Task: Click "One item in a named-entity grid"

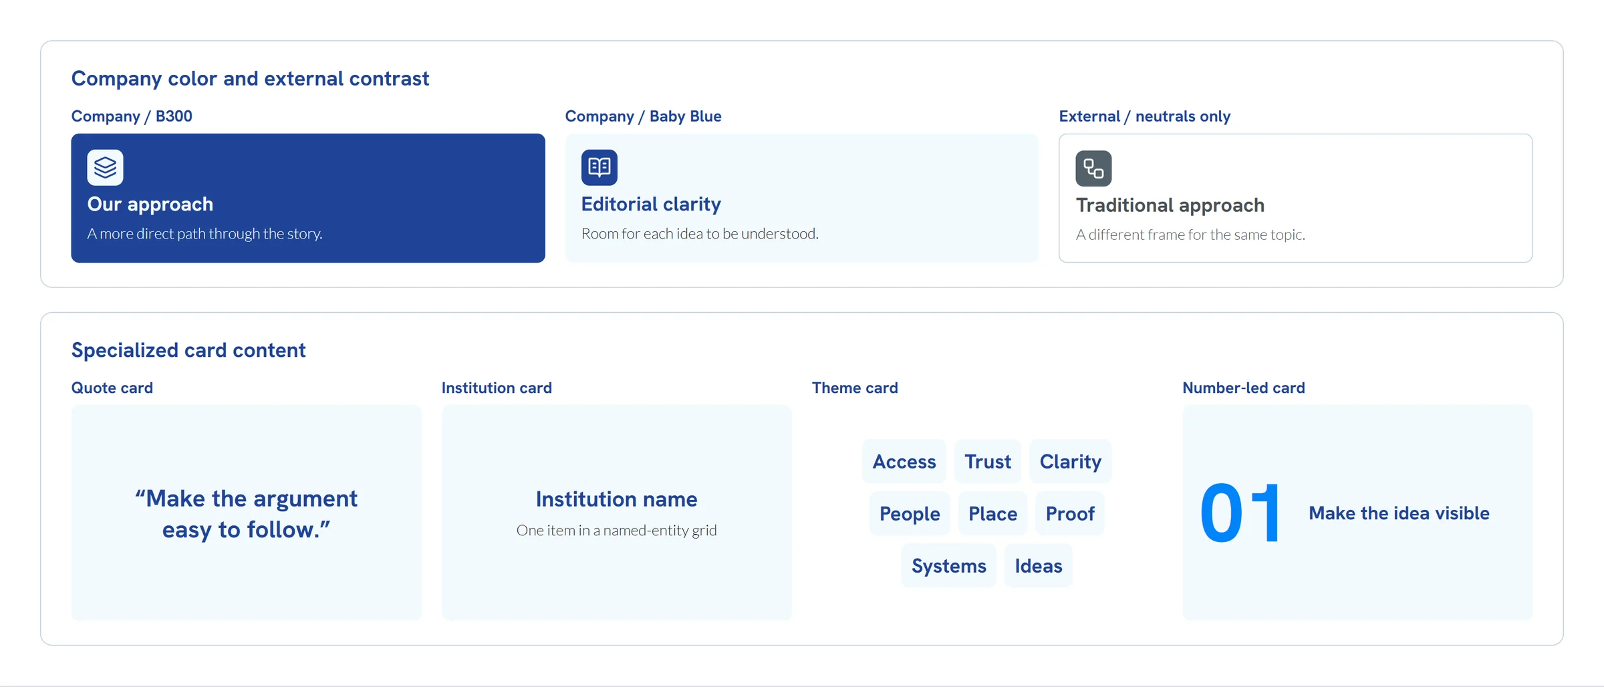Action: (616, 531)
